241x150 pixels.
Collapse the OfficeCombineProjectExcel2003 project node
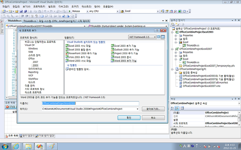tap(172, 32)
